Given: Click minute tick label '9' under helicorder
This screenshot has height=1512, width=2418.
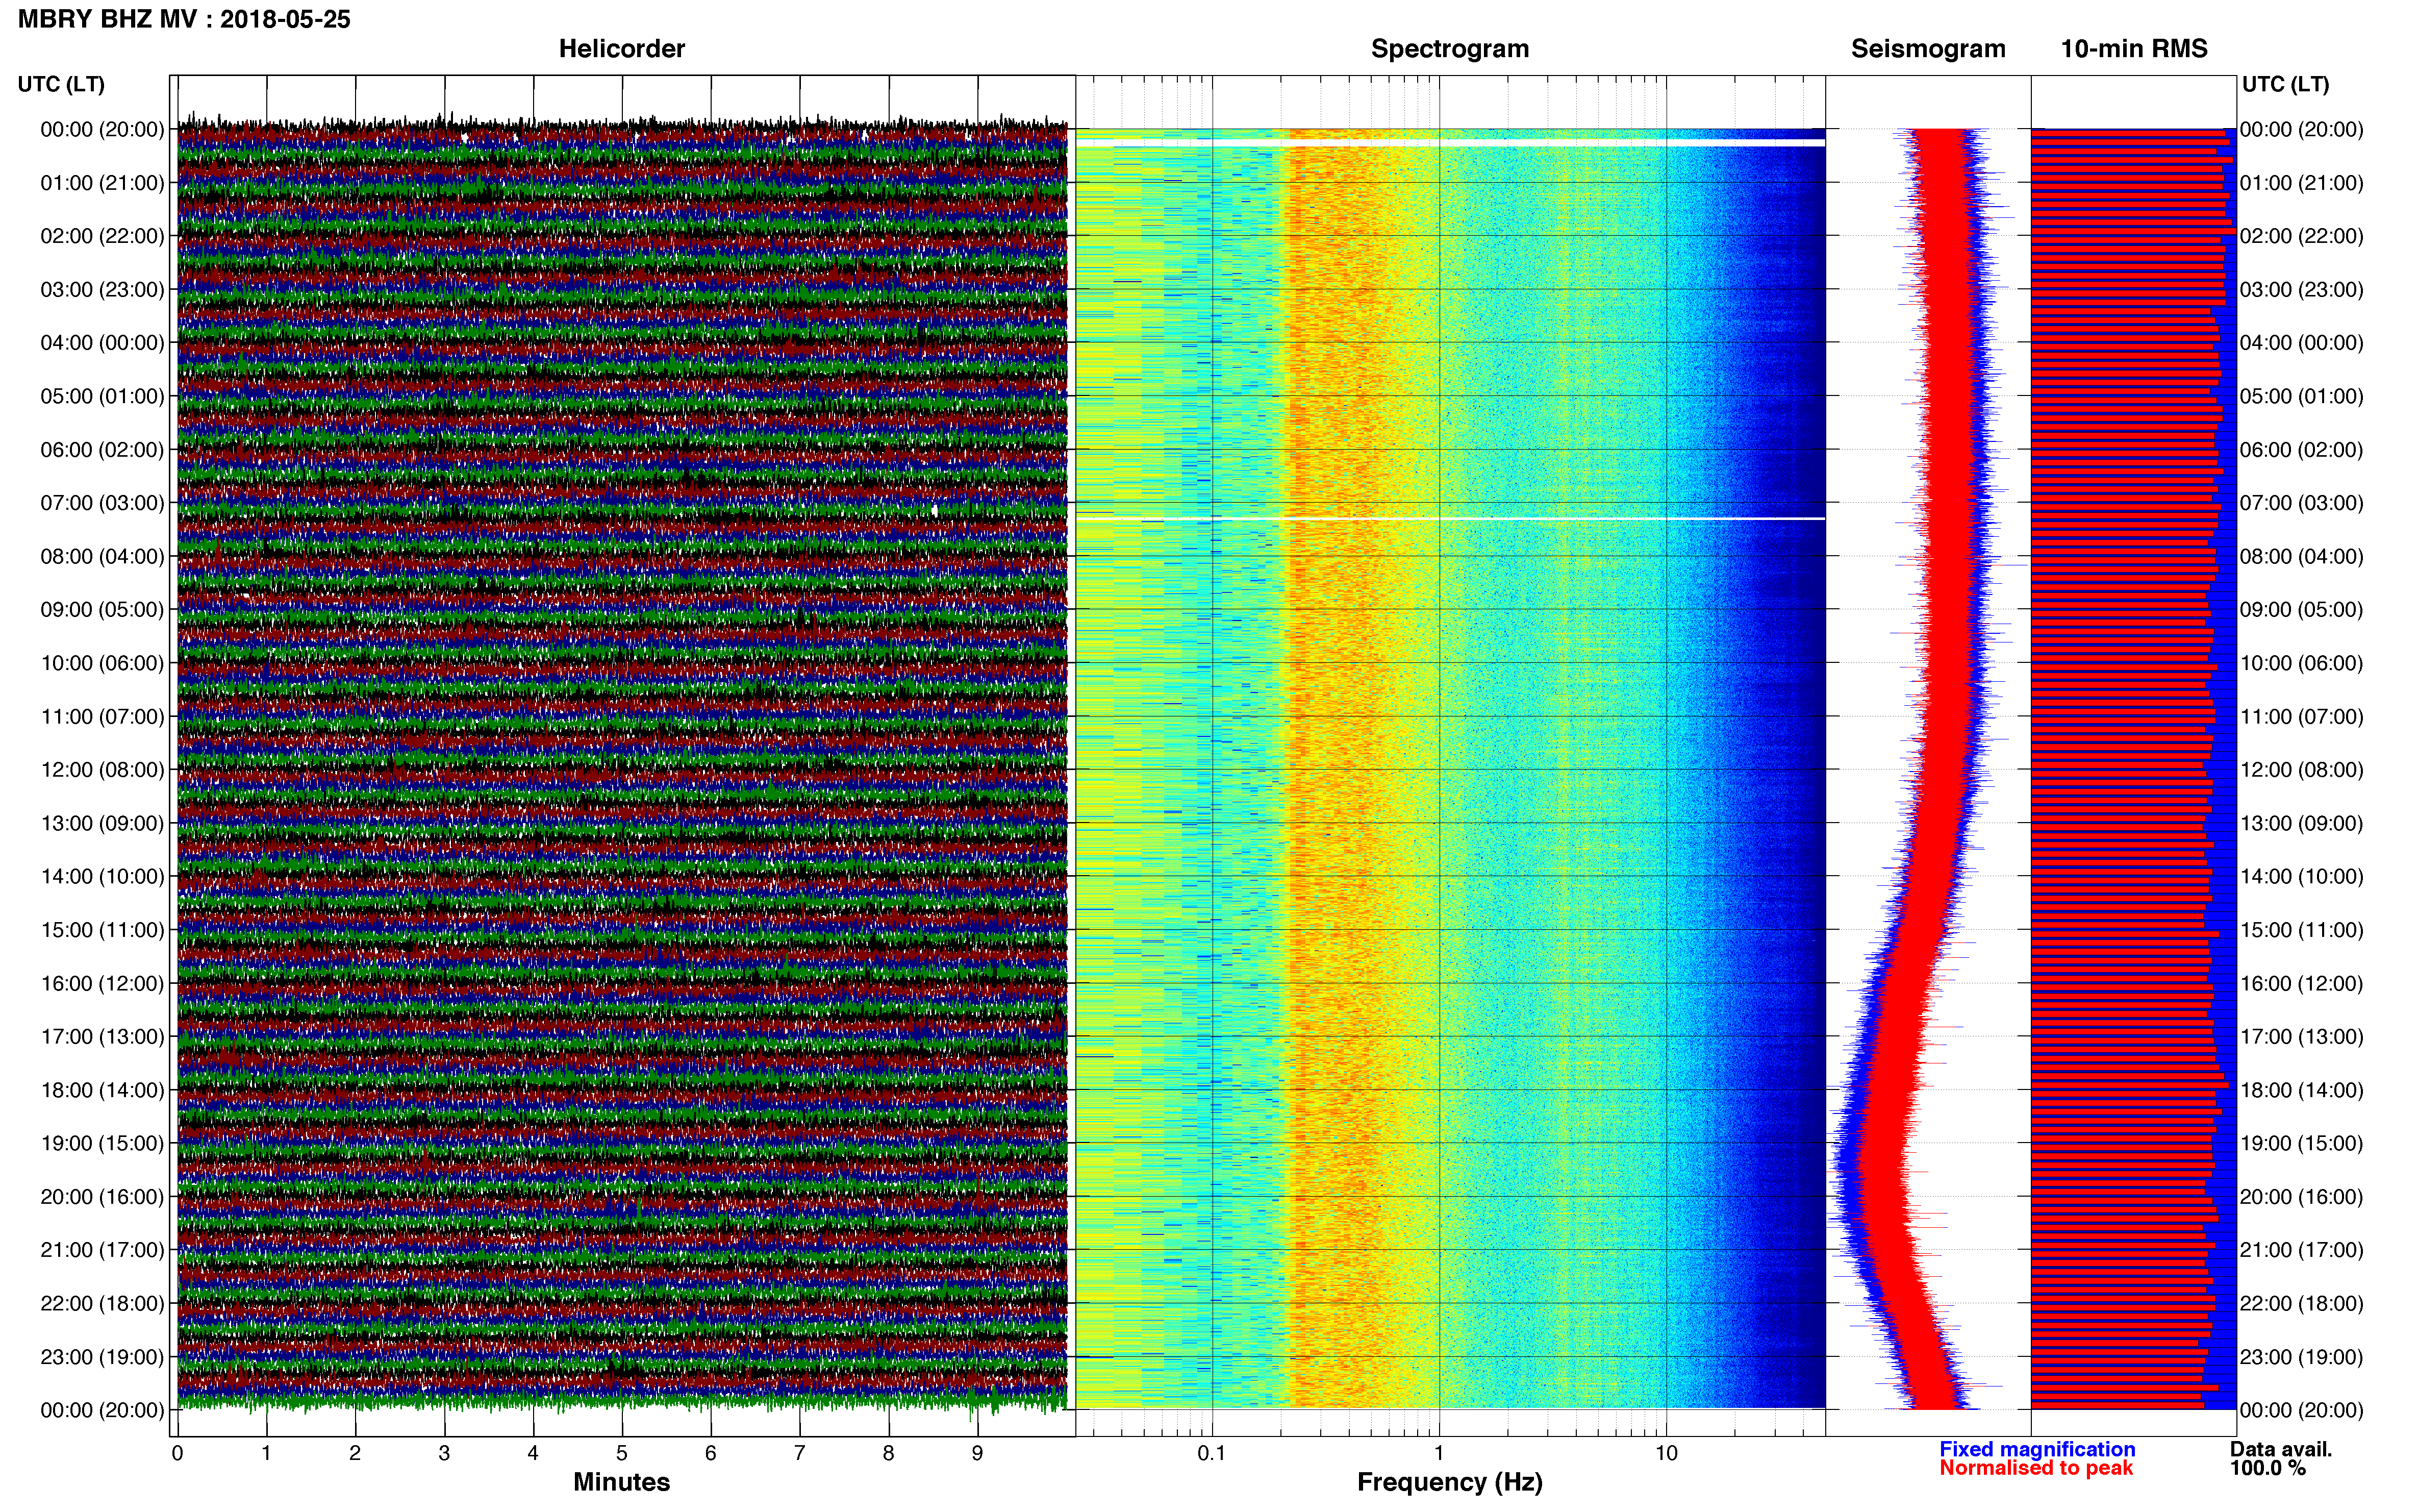Looking at the screenshot, I should [977, 1454].
